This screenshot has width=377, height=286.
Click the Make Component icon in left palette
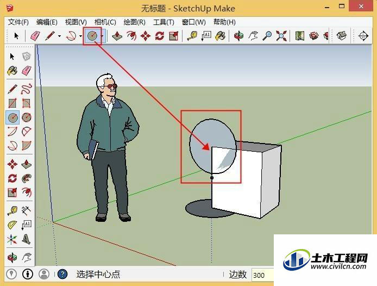27,57
